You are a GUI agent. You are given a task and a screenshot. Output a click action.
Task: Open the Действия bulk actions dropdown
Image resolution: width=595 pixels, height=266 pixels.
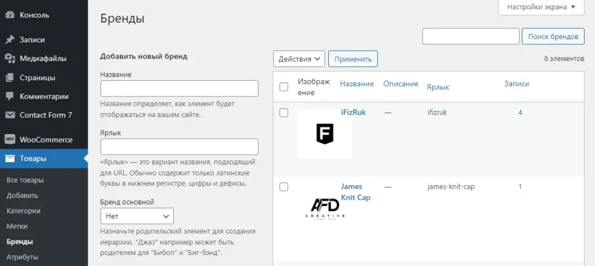[x=299, y=59]
